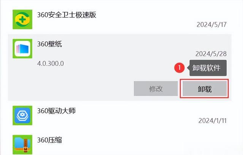
Task: Click the 360壁纸 app icon
Action: tap(22, 49)
